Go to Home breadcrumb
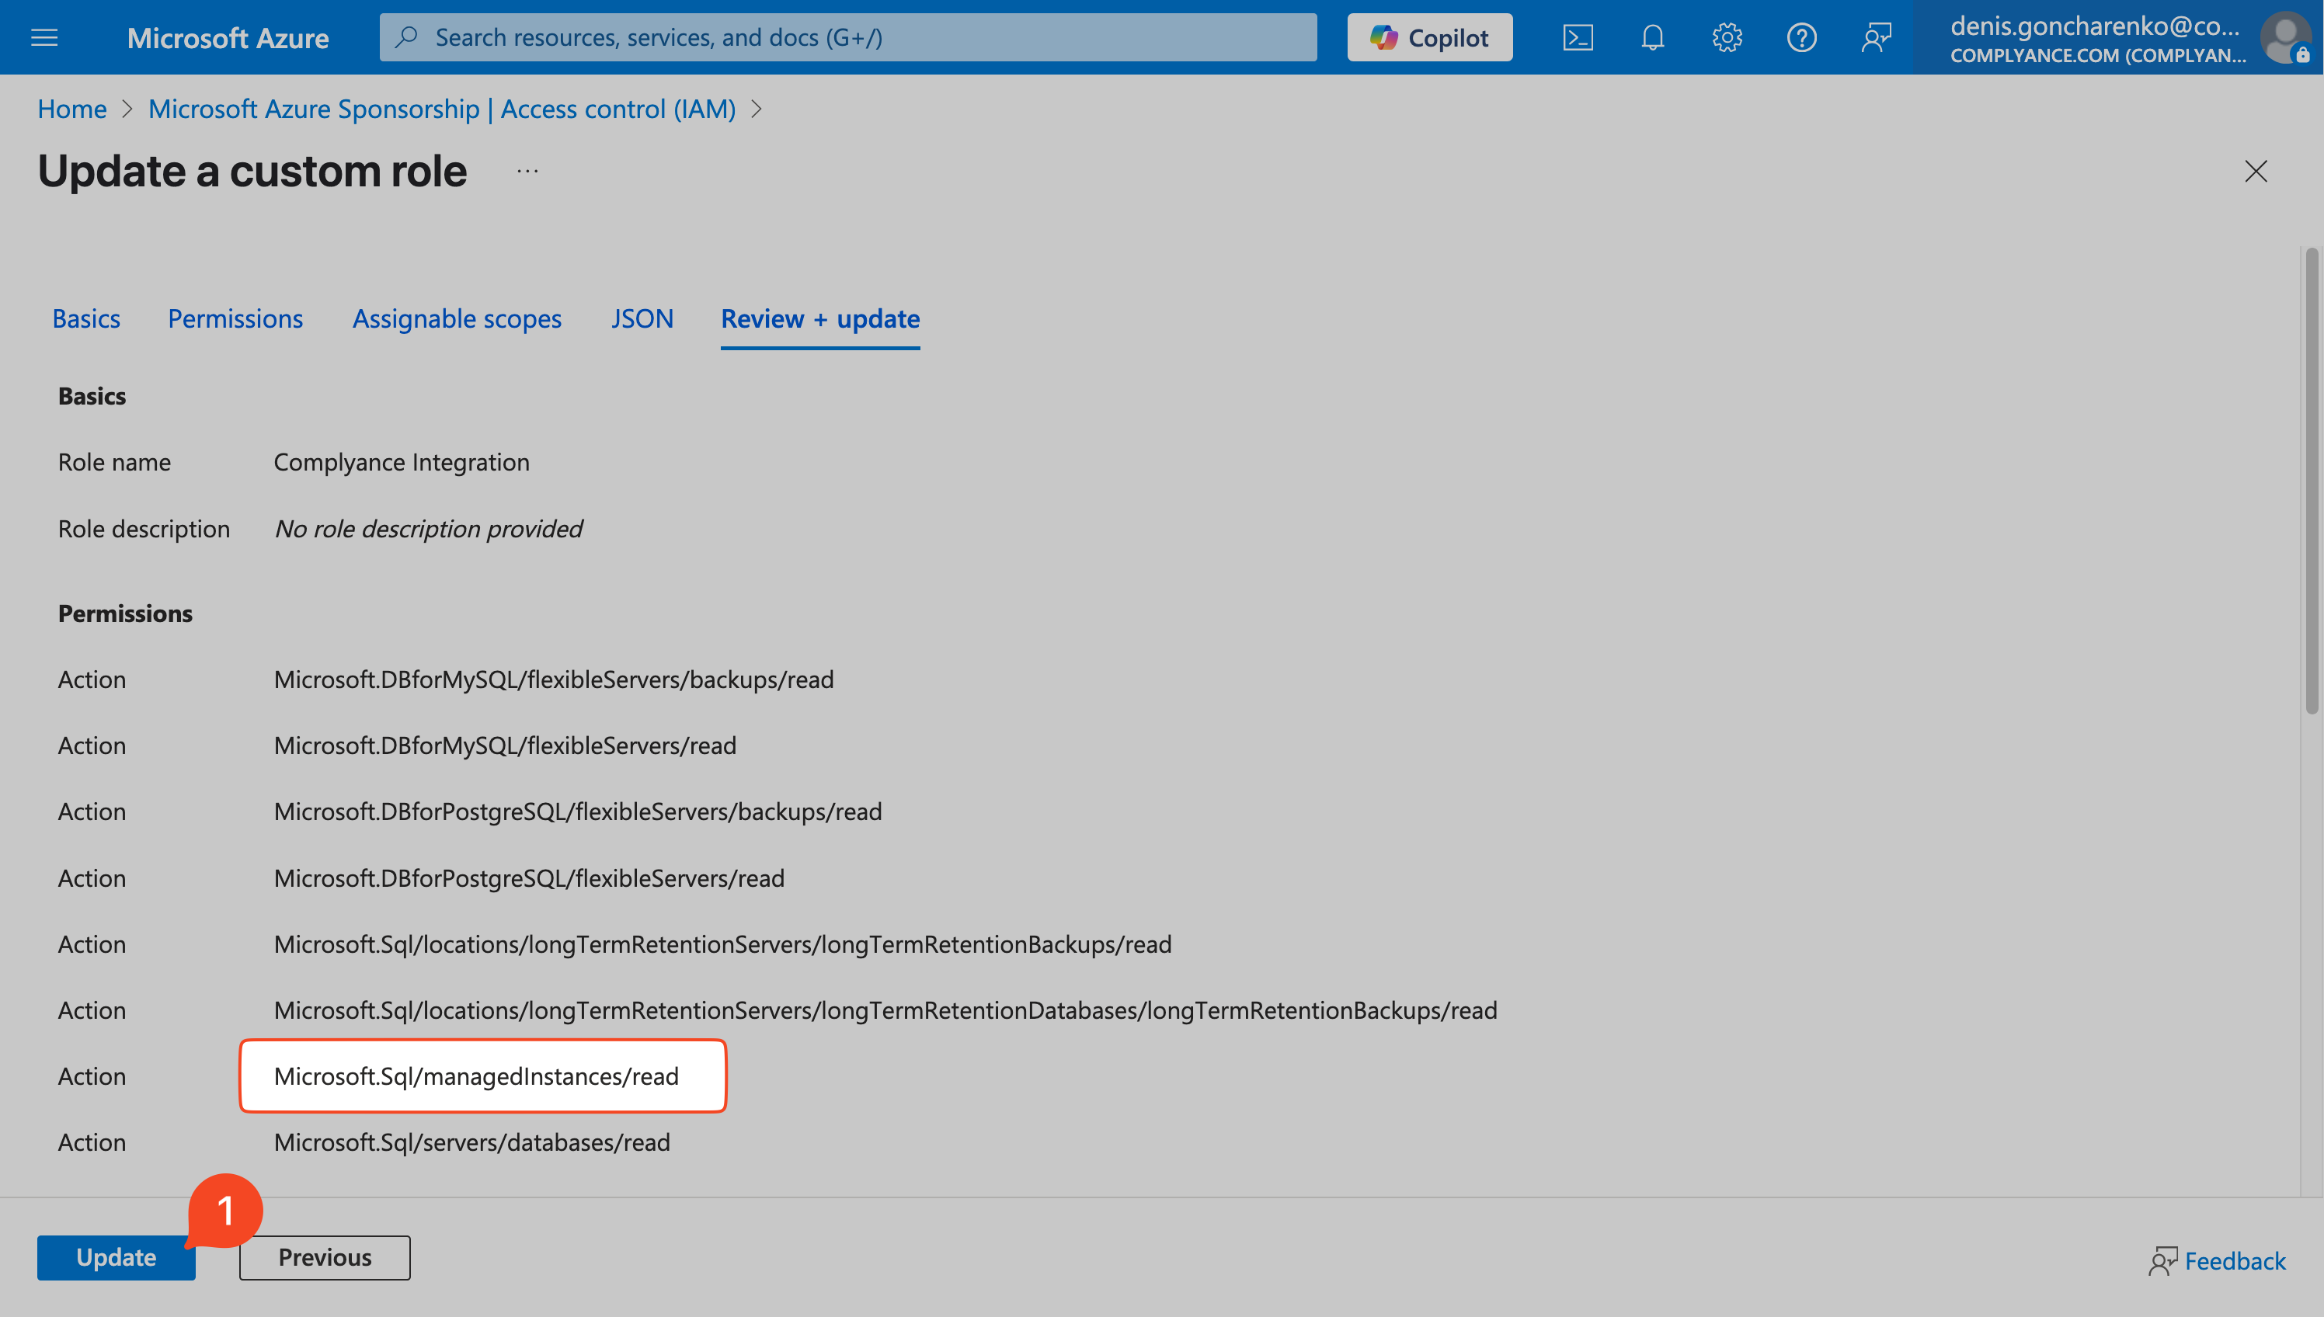Screen dimensions: 2324x1317 (72, 109)
